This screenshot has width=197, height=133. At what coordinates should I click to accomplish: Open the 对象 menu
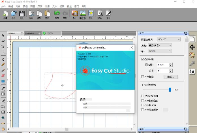click(18, 7)
